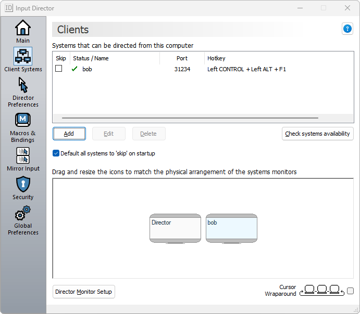Viewport: 360px width, 314px height.
Task: Click the Input Director title bar icon
Action: [9, 8]
